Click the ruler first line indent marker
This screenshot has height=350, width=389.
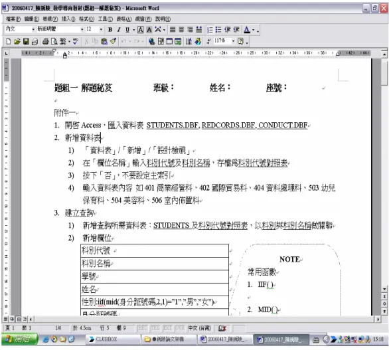click(54, 51)
